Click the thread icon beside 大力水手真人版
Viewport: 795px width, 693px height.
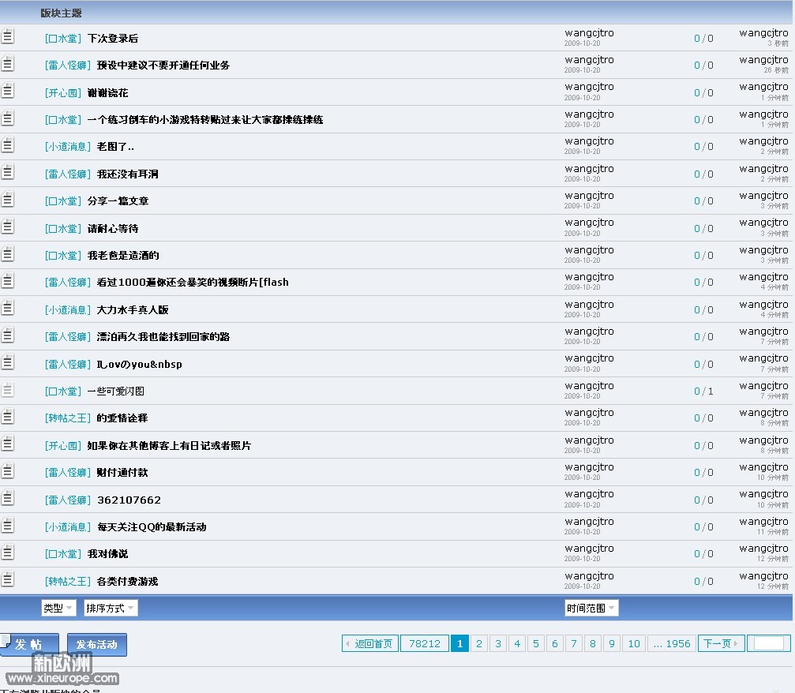coord(7,308)
